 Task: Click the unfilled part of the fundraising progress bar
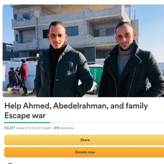click(x=107, y=123)
